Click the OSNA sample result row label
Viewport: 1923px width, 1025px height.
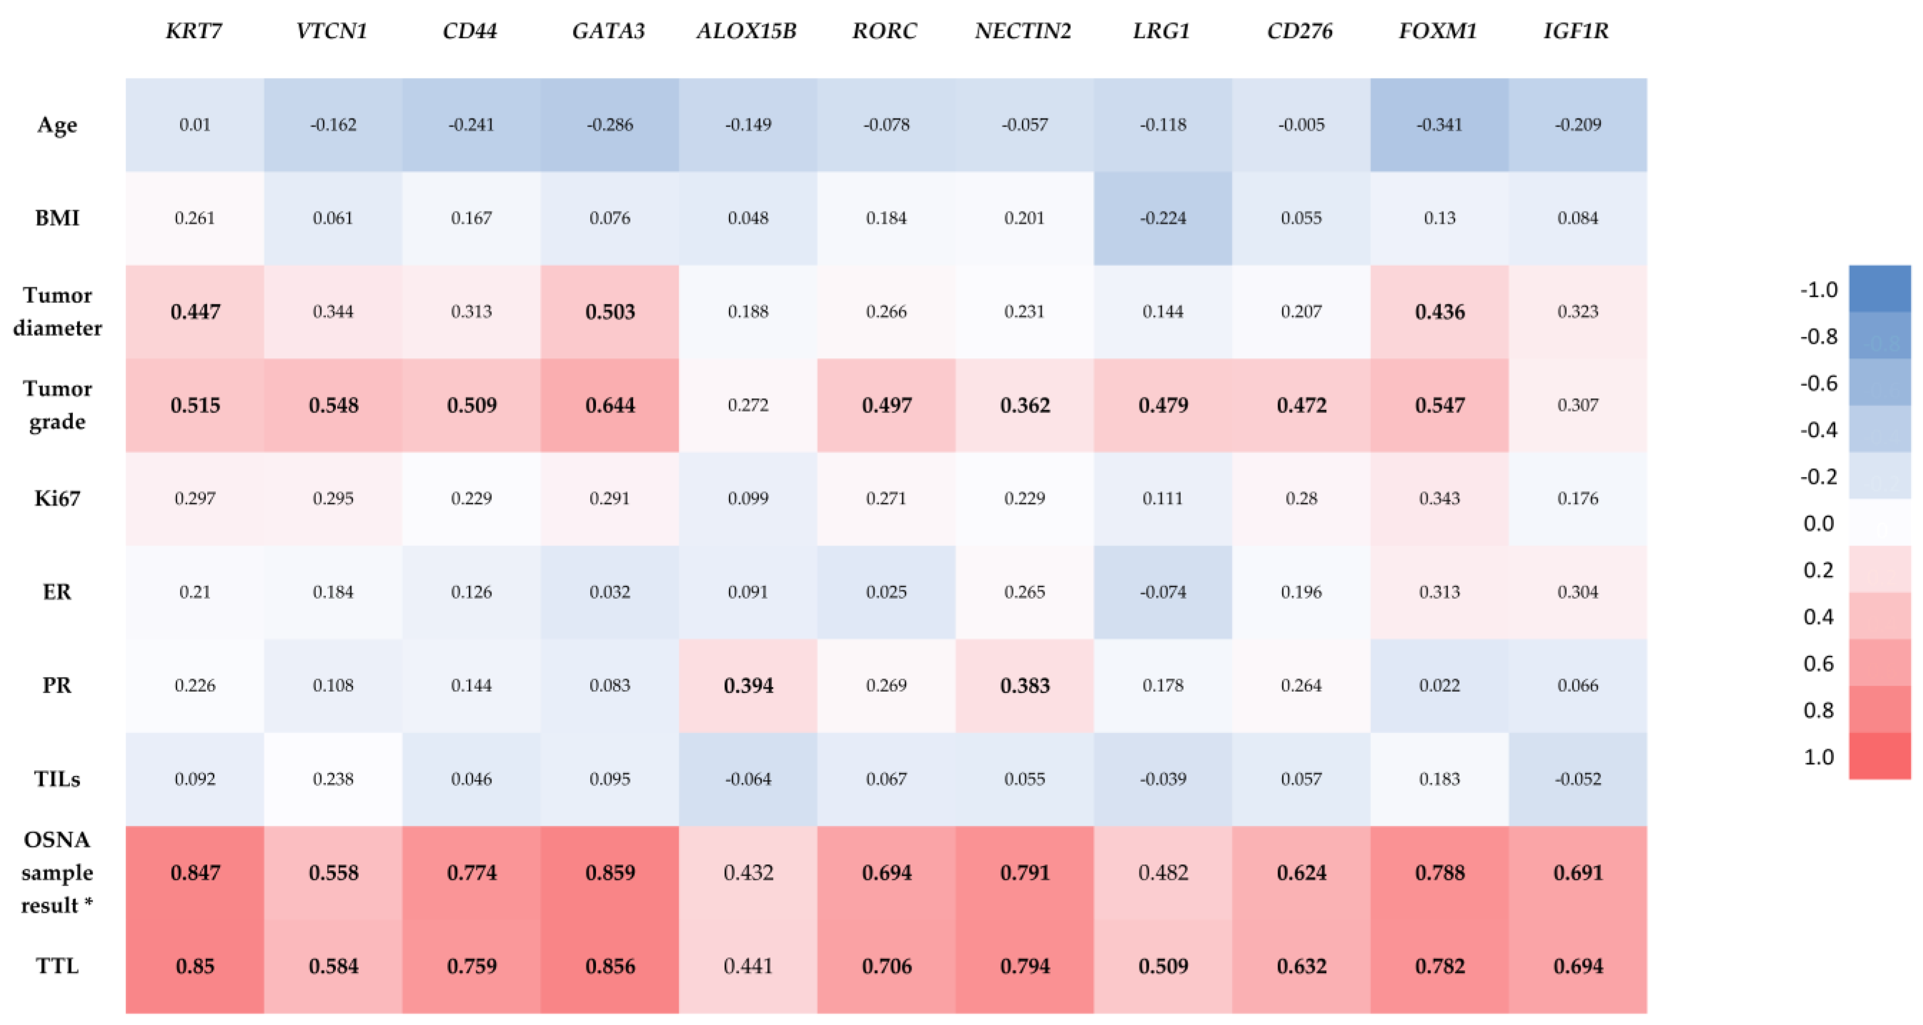(58, 872)
